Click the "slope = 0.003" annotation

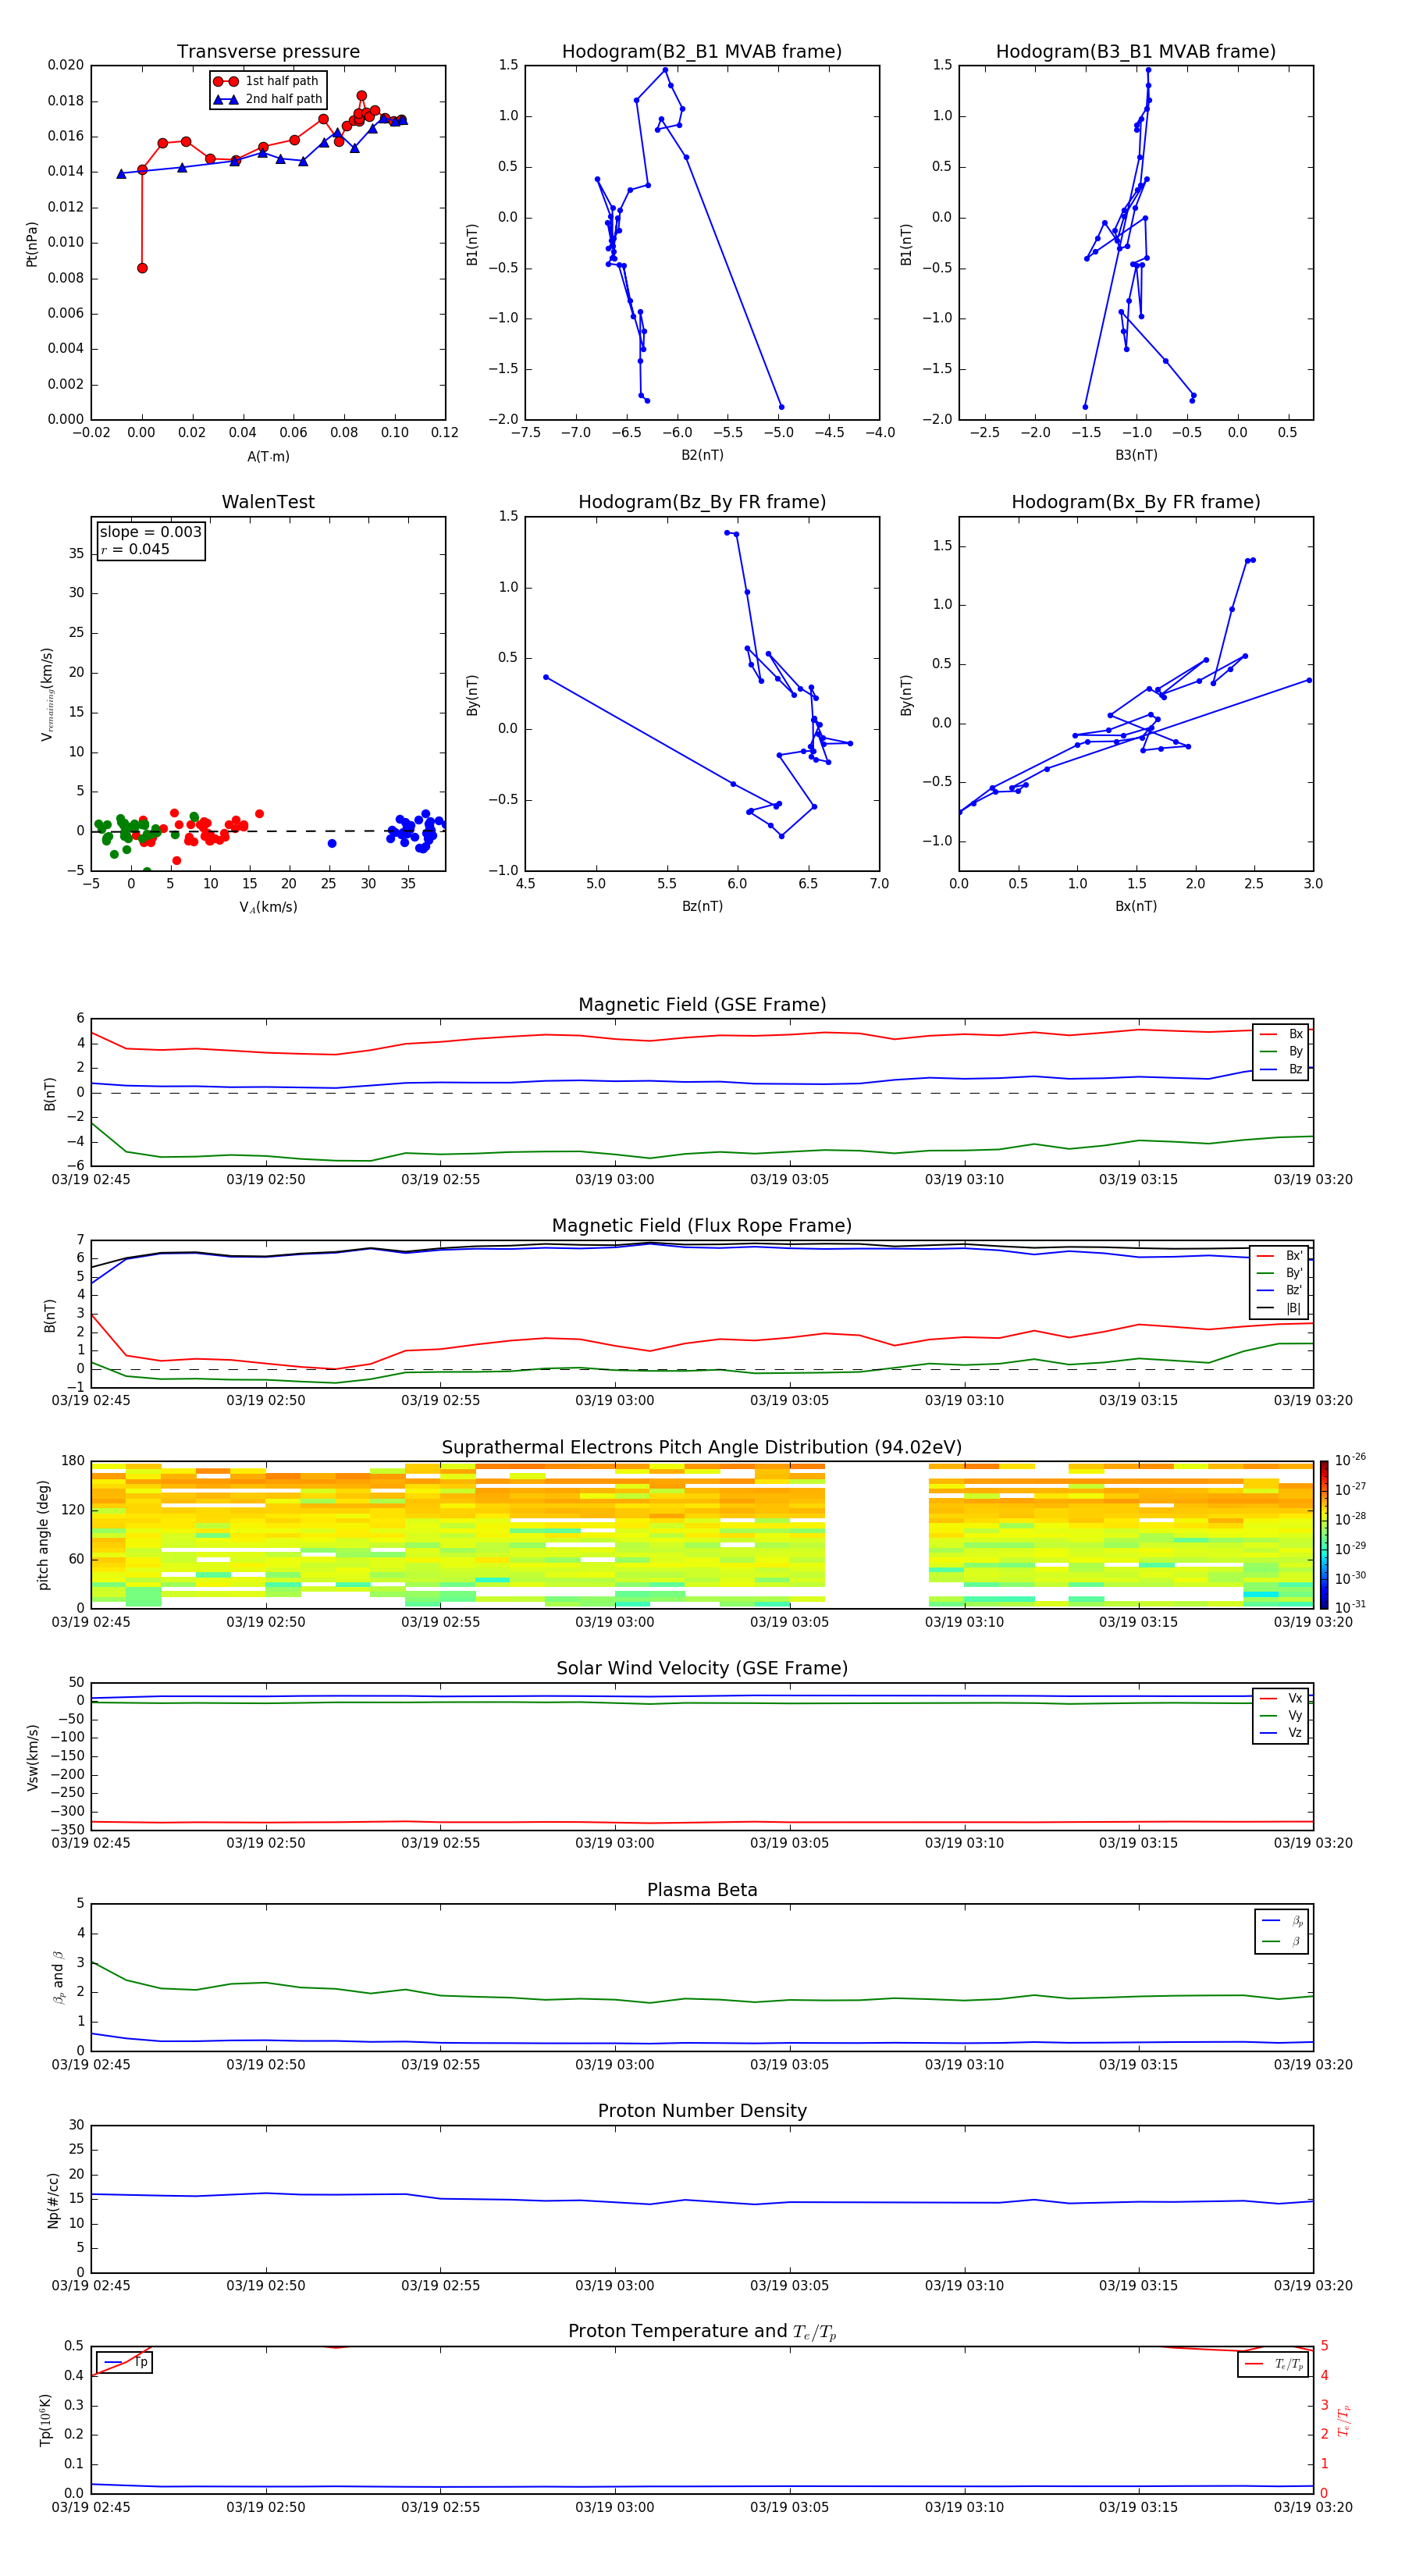(151, 532)
